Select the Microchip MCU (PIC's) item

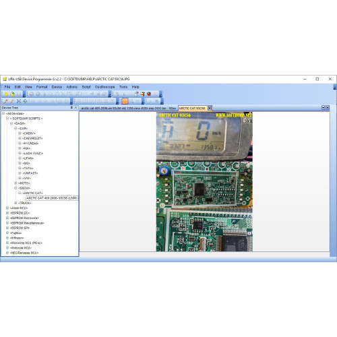(26, 243)
